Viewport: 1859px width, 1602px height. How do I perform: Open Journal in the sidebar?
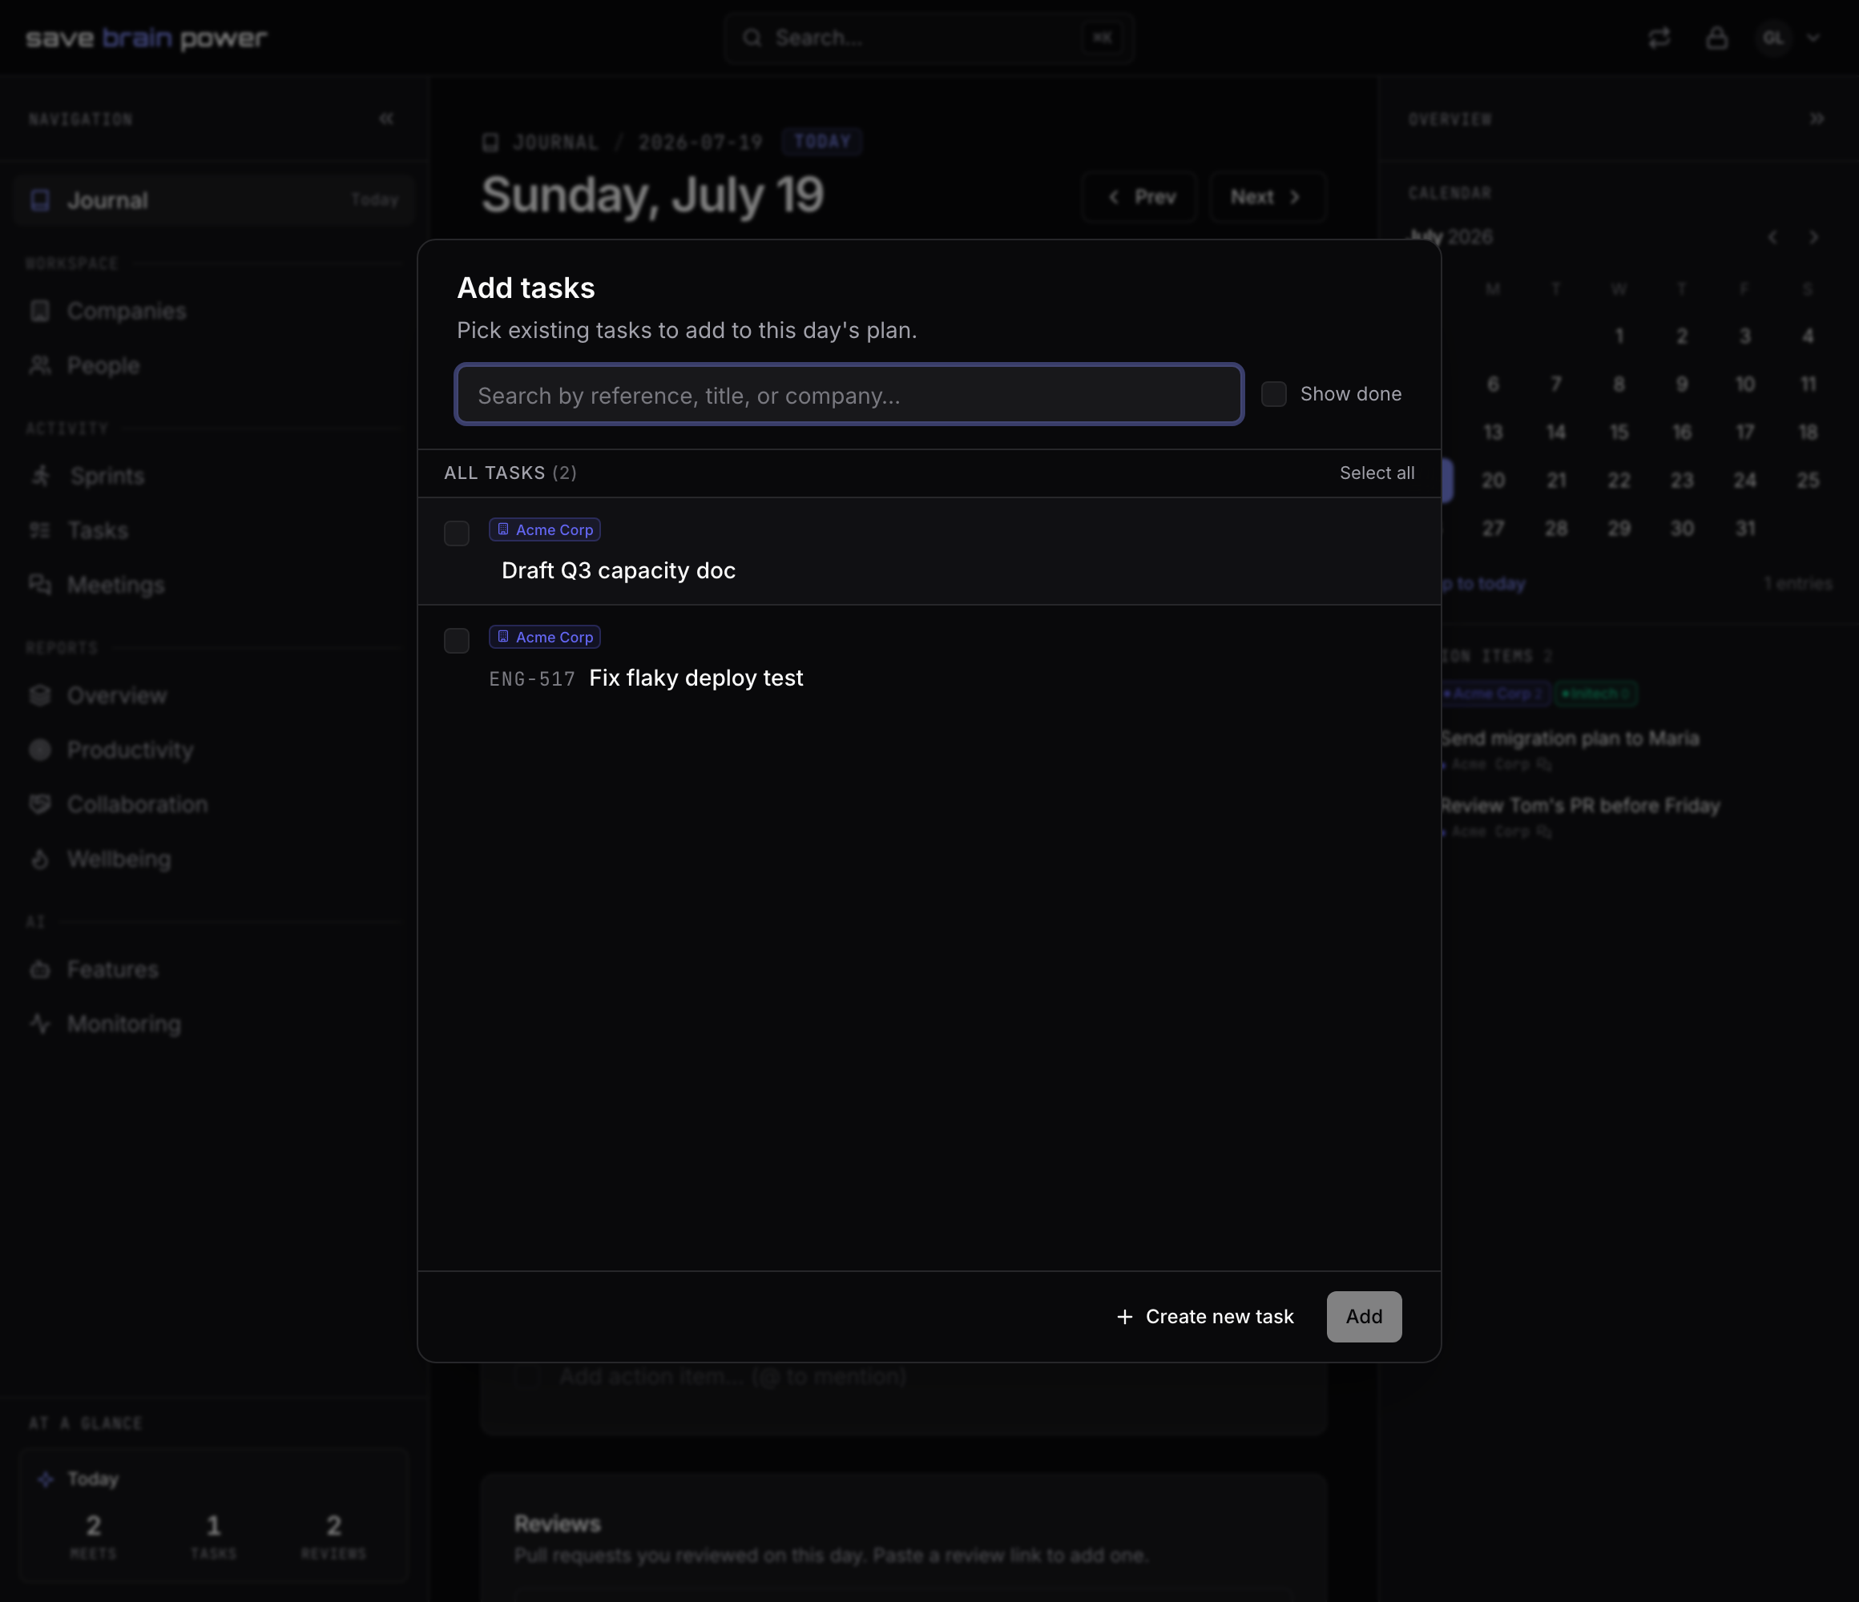(213, 200)
